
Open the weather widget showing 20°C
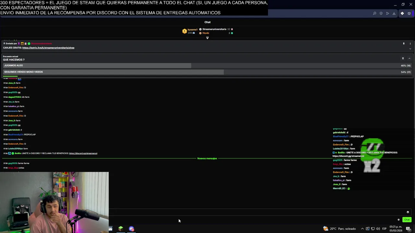pos(339,229)
